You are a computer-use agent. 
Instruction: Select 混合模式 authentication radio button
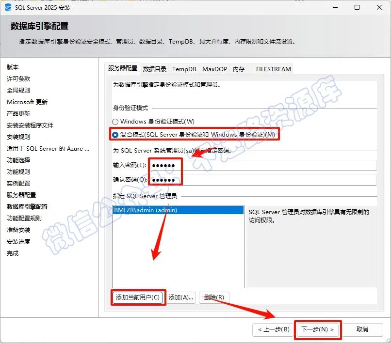115,135
